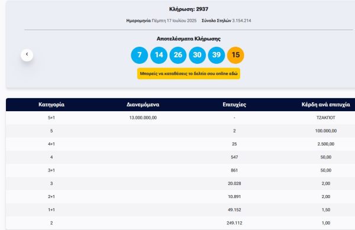Click the Διανεμόμενα column header

(x=143, y=105)
